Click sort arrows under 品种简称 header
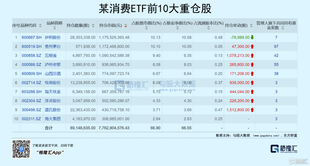The width and height of the screenshot is (310, 166). pos(54,28)
